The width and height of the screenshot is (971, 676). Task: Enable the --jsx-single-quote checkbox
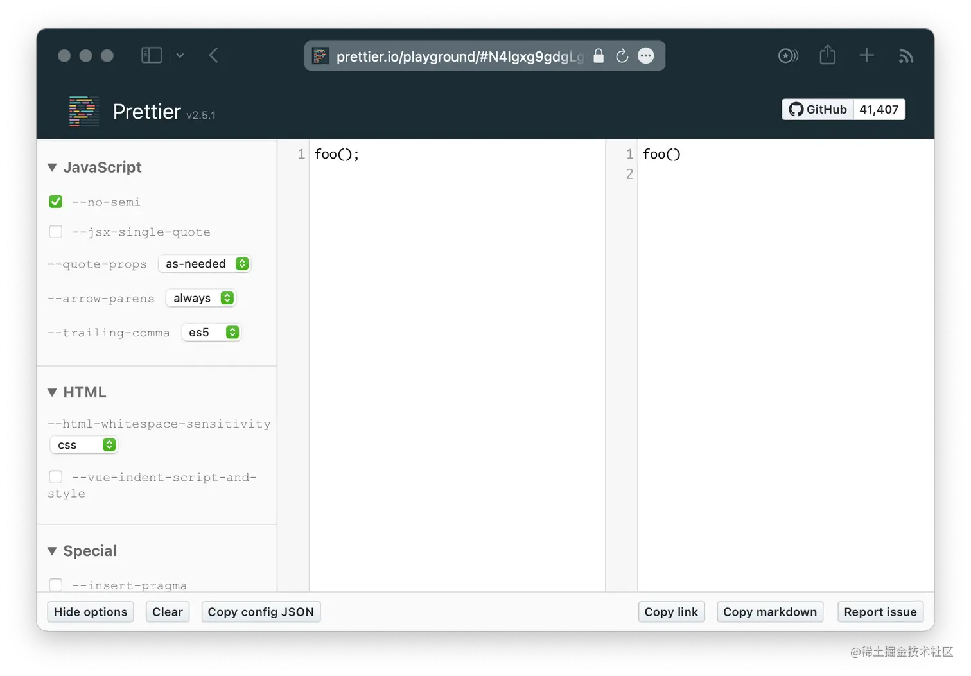click(x=56, y=231)
